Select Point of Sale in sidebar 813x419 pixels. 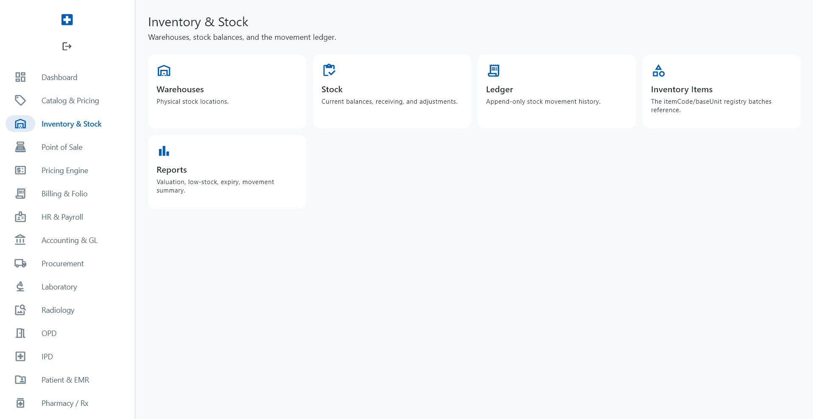(62, 147)
